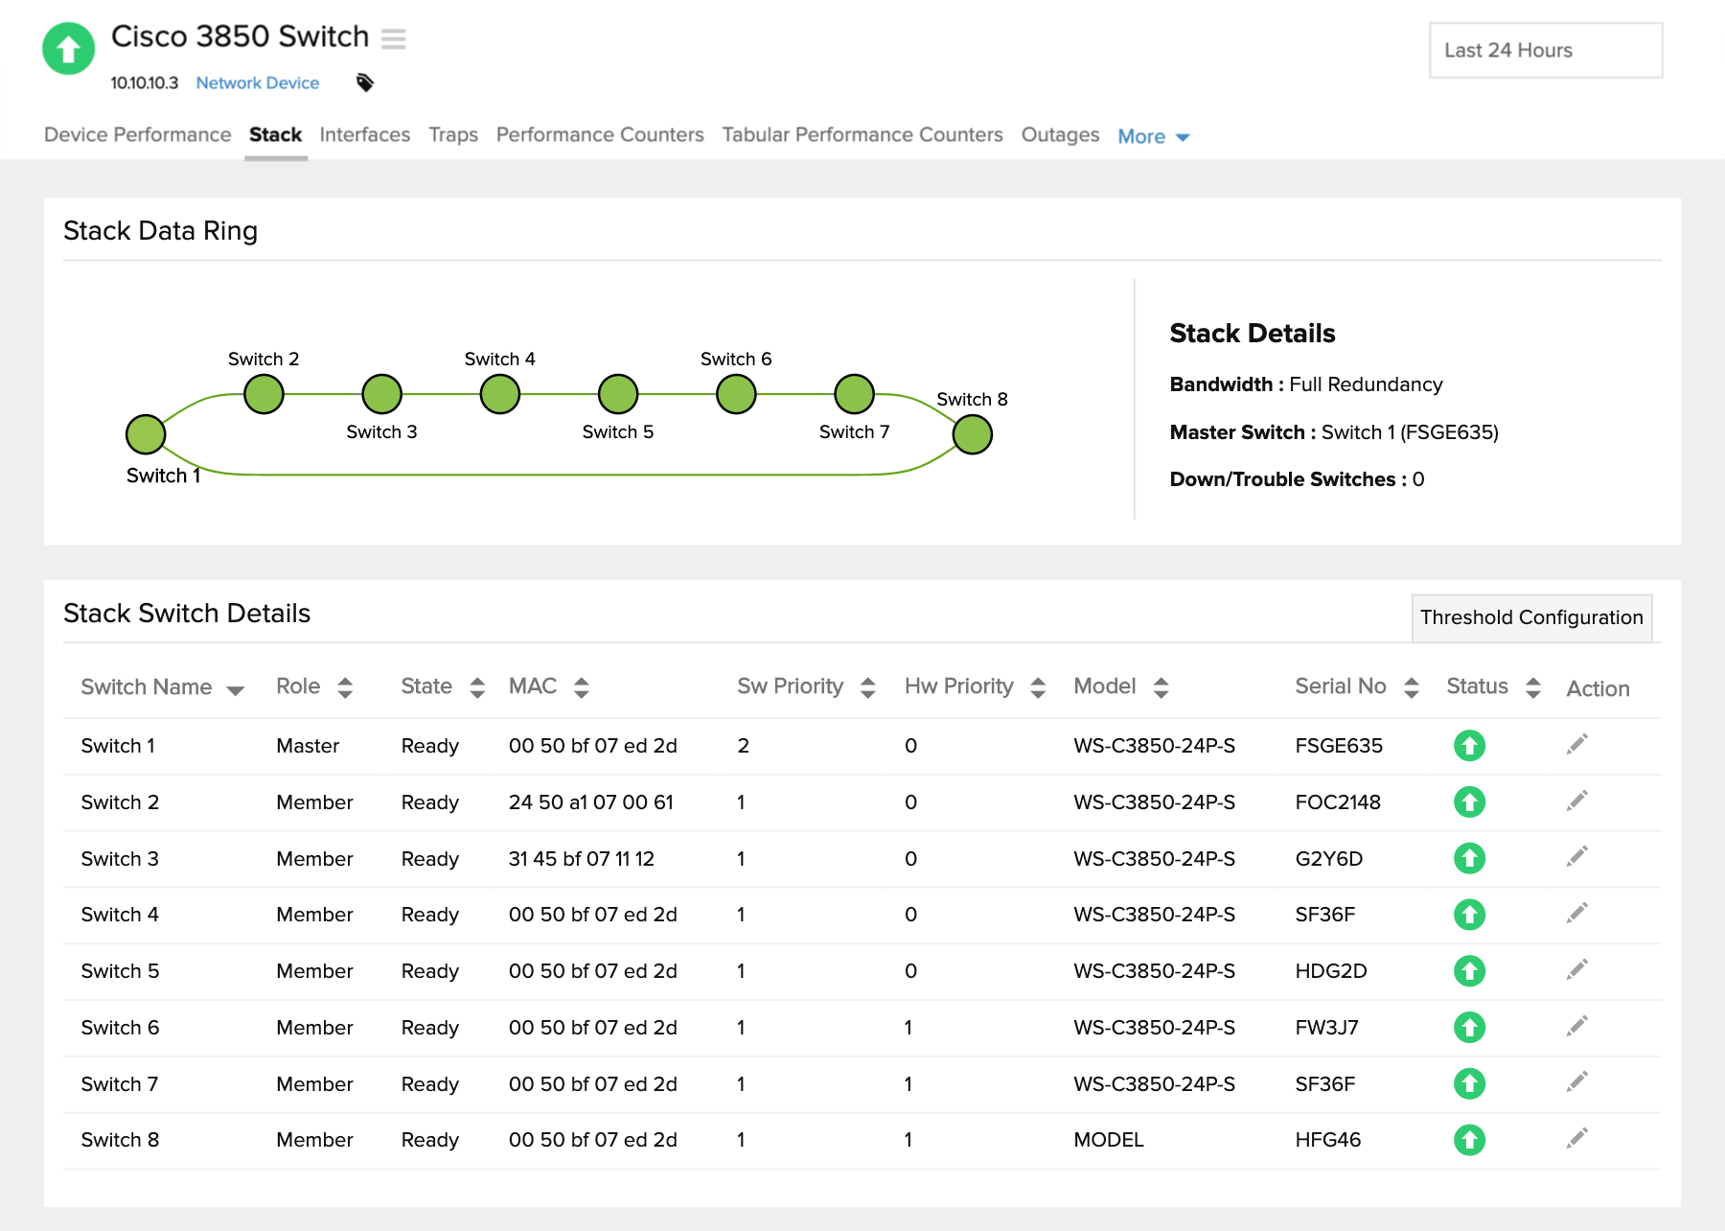Select Switch 4 node in the Stack Data Ring
1725x1231 pixels.
[x=498, y=392]
